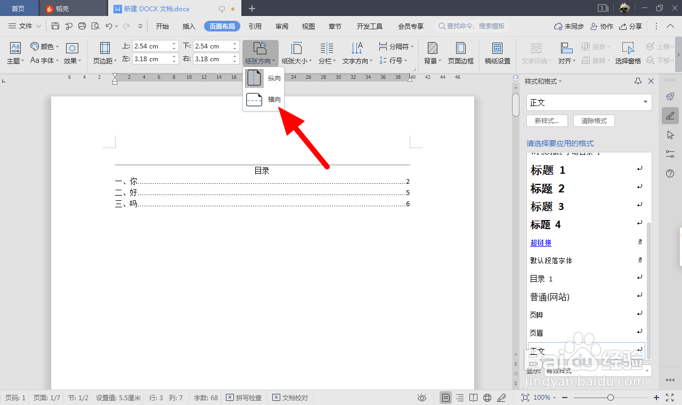Screen dimensions: 682x405
Task: Click the top margin 上 input field
Action: [155, 46]
